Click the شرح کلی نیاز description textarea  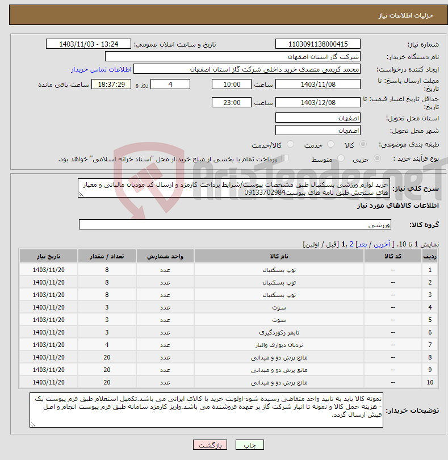234,188
